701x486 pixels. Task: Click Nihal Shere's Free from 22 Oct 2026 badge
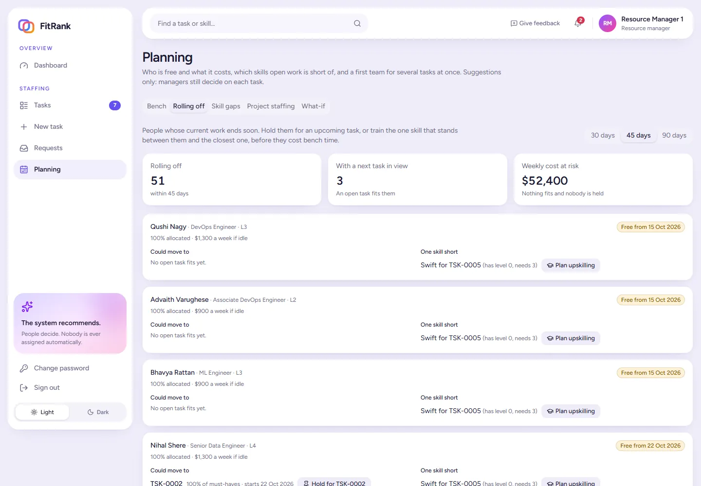point(650,446)
